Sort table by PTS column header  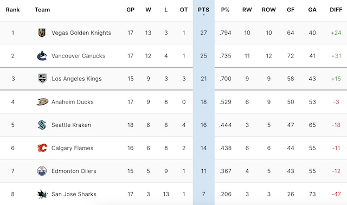click(x=204, y=10)
